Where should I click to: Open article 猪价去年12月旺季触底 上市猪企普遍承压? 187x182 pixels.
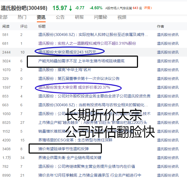pyautogui.click(x=90, y=175)
